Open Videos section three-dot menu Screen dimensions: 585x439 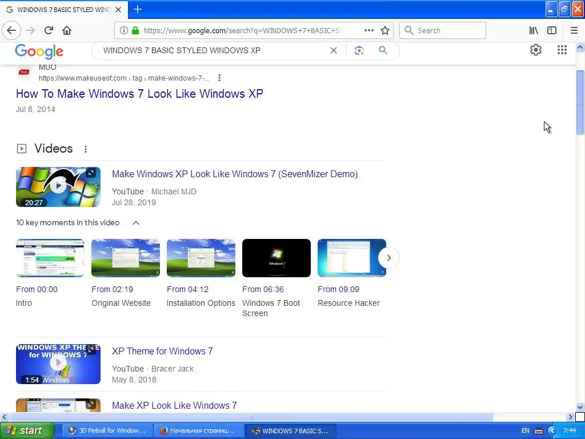pos(86,149)
